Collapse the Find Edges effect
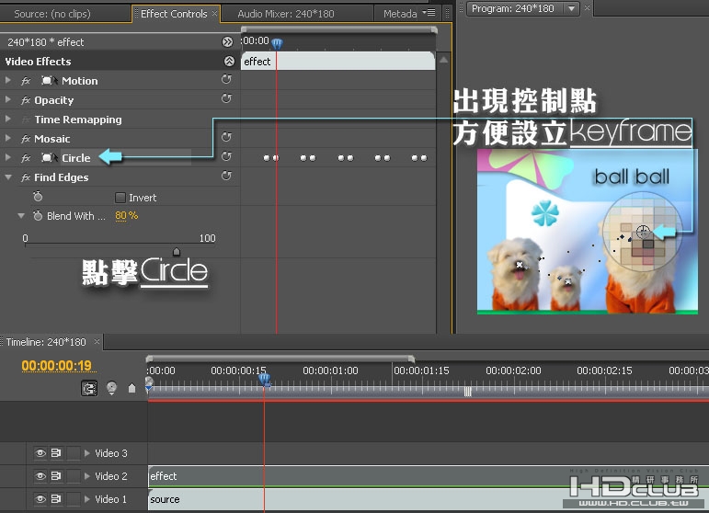Viewport: 709px width, 513px height. 8,177
